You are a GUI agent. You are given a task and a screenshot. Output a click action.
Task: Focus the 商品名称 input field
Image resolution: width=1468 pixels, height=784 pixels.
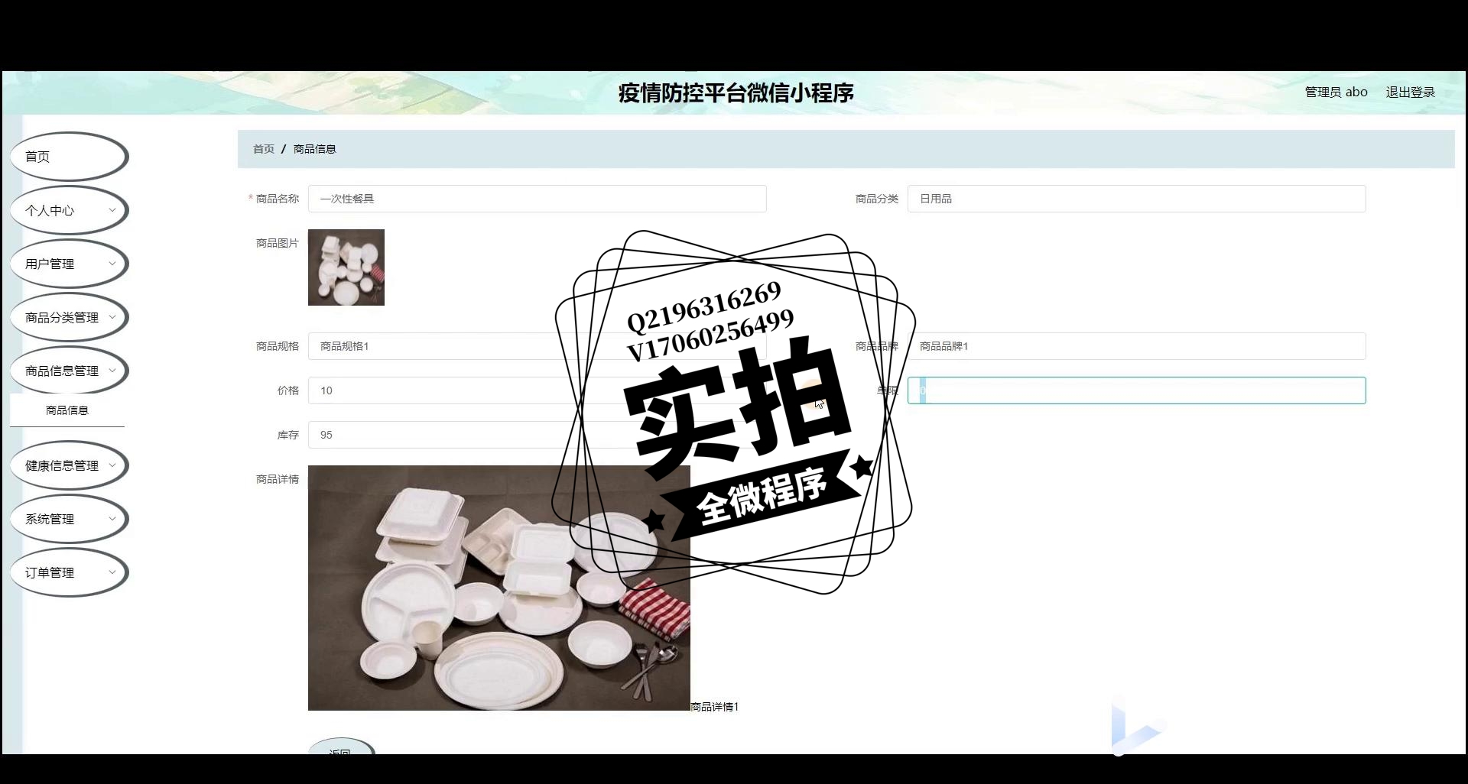coord(537,199)
